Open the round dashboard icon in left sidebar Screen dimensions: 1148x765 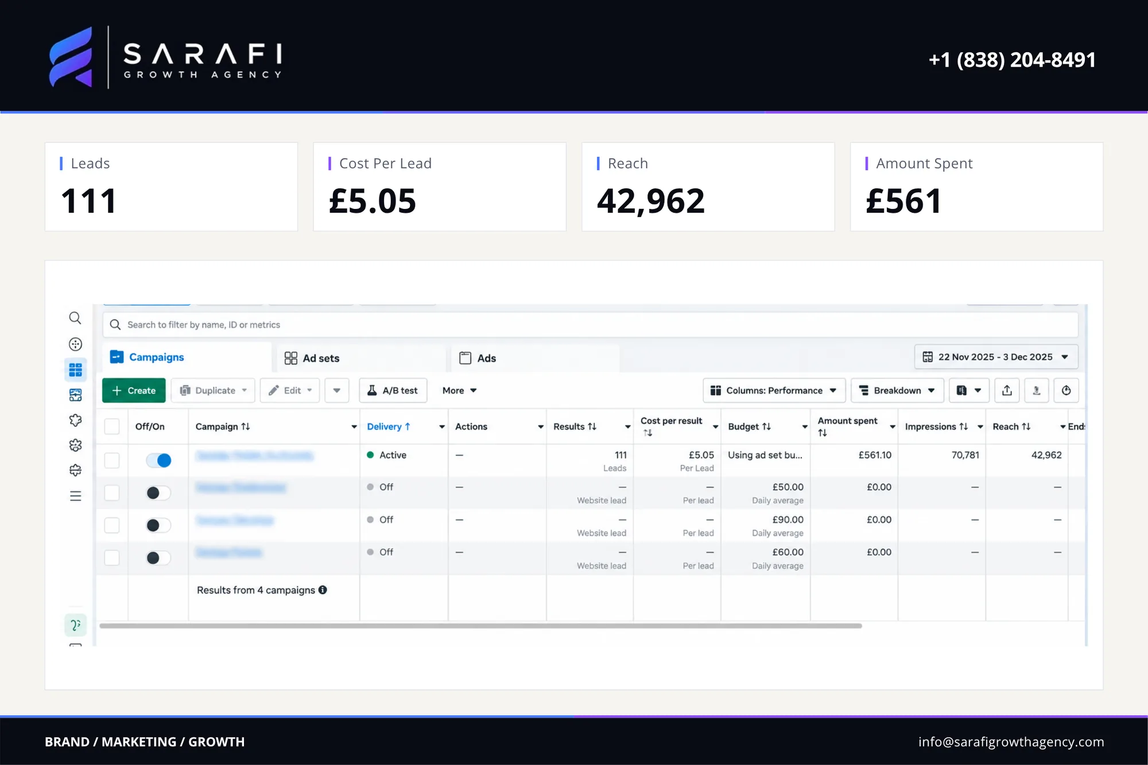click(75, 344)
